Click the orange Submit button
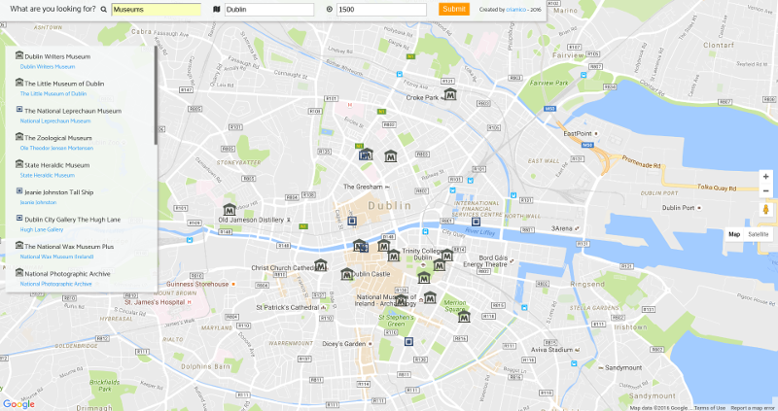This screenshot has height=411, width=778. click(x=454, y=9)
